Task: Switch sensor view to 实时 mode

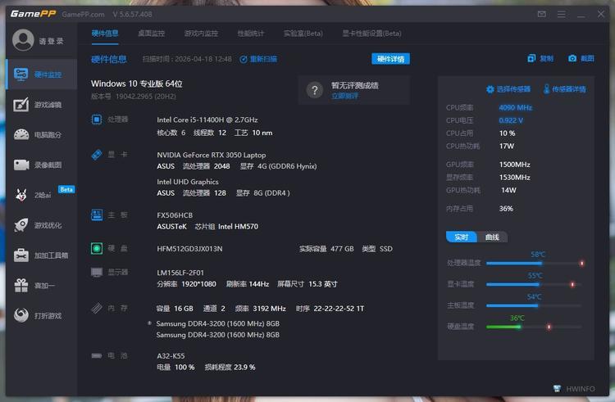Action: [x=462, y=237]
